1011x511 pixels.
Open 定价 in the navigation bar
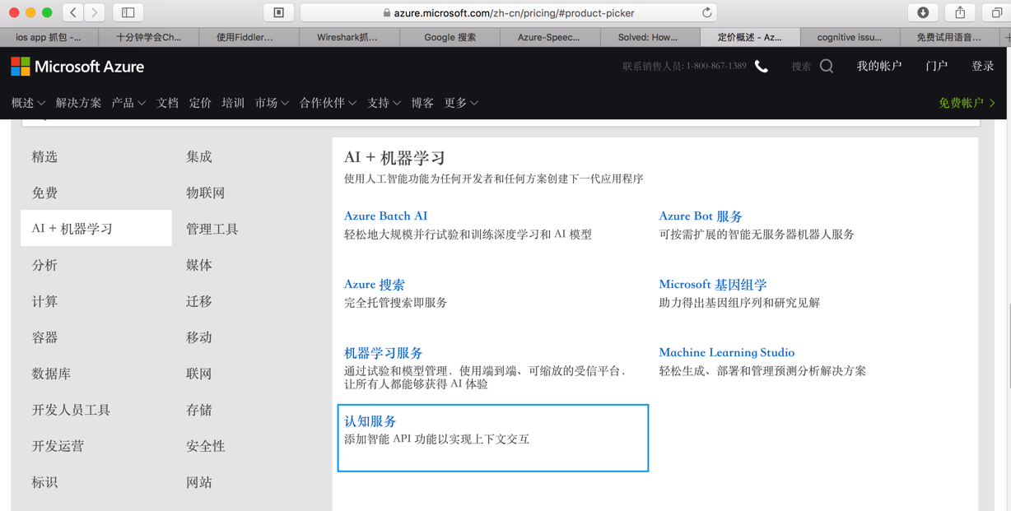pyautogui.click(x=200, y=103)
